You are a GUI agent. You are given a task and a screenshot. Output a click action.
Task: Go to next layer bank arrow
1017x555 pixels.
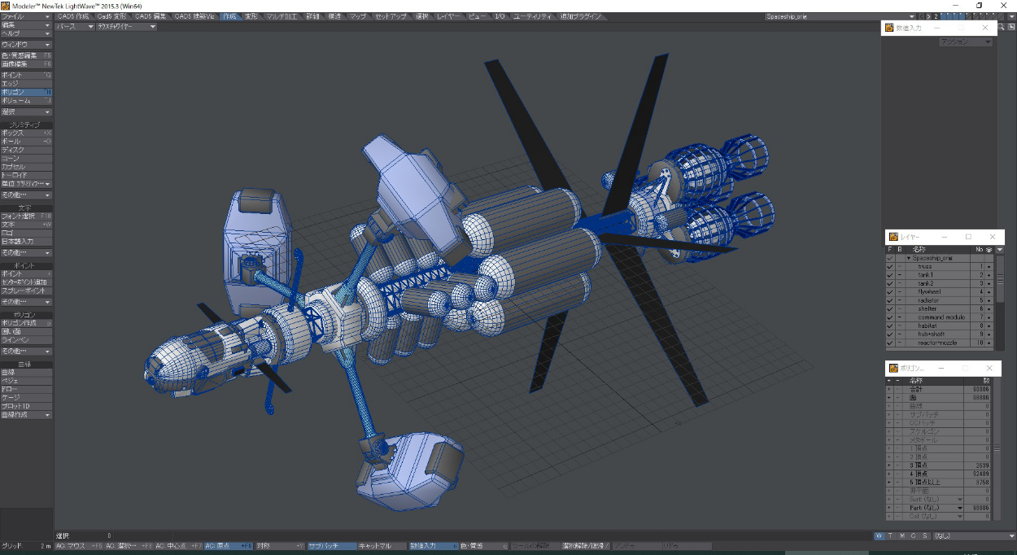(929, 16)
